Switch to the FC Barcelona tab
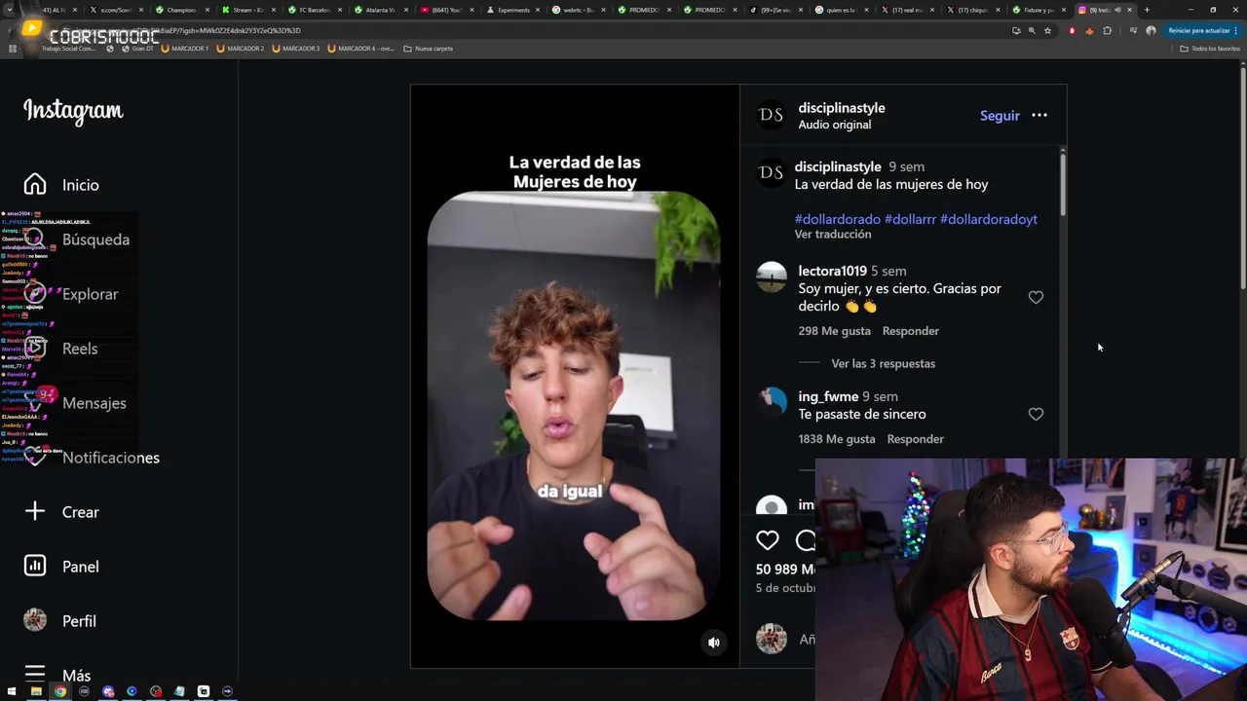 click(x=314, y=10)
